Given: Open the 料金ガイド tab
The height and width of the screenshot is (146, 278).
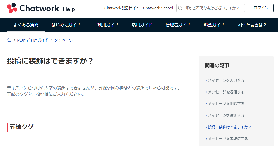Looking at the screenshot, I should (214, 25).
